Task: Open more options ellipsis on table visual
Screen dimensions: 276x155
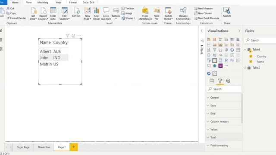Action: [79, 36]
